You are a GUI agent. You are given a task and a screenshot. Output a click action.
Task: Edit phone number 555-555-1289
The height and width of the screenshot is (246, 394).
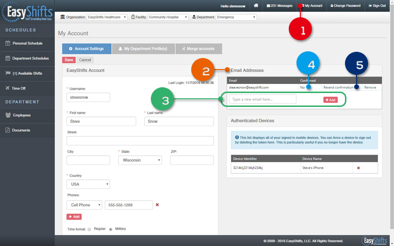pyautogui.click(x=129, y=205)
